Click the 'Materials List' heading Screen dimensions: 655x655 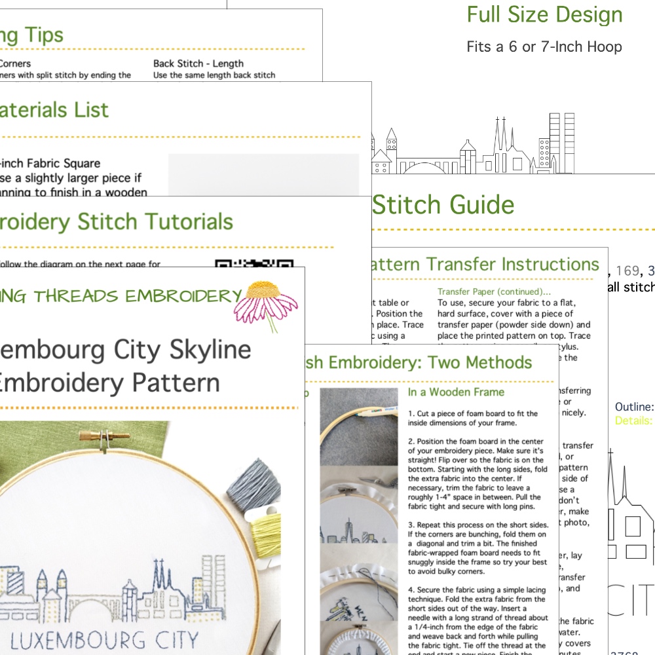point(54,110)
